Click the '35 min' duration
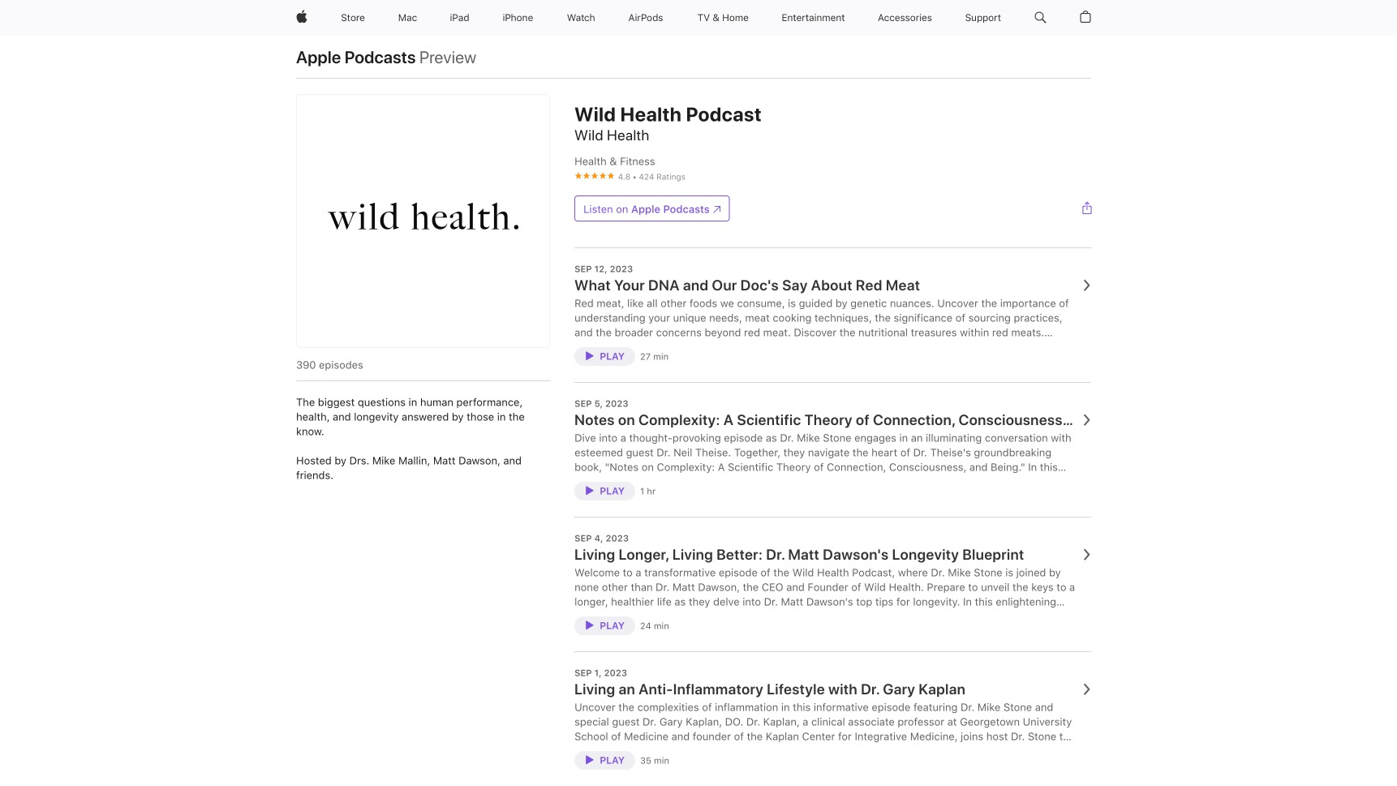The width and height of the screenshot is (1397, 786). (x=655, y=761)
